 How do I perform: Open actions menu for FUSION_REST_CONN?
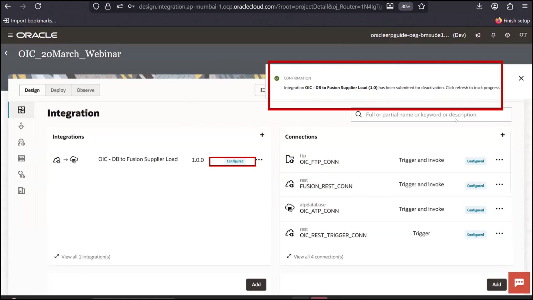click(x=499, y=184)
